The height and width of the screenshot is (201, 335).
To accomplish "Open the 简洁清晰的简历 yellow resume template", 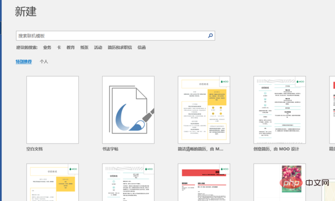I will (x=204, y=110).
